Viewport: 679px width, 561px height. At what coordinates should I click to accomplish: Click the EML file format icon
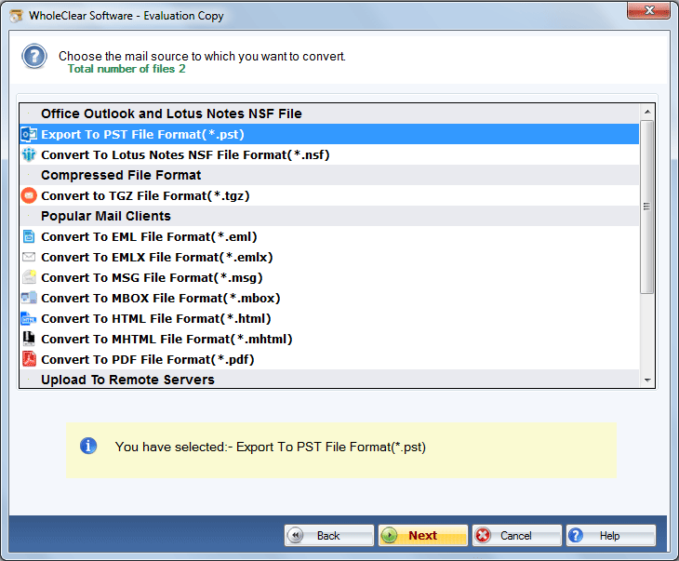coord(29,236)
